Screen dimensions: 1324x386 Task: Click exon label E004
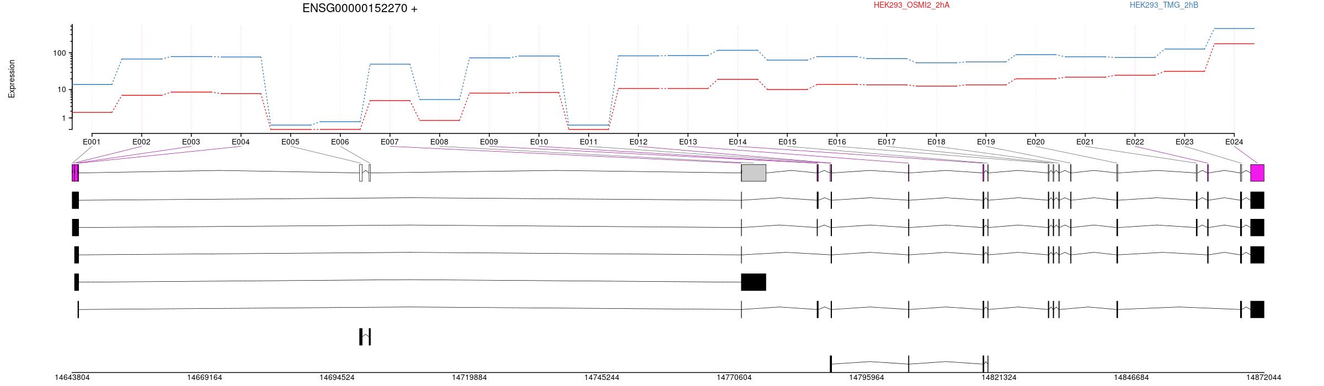click(x=241, y=142)
